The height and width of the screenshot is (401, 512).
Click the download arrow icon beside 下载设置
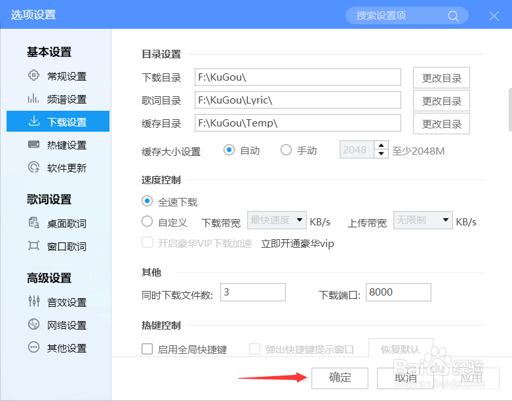tap(34, 121)
